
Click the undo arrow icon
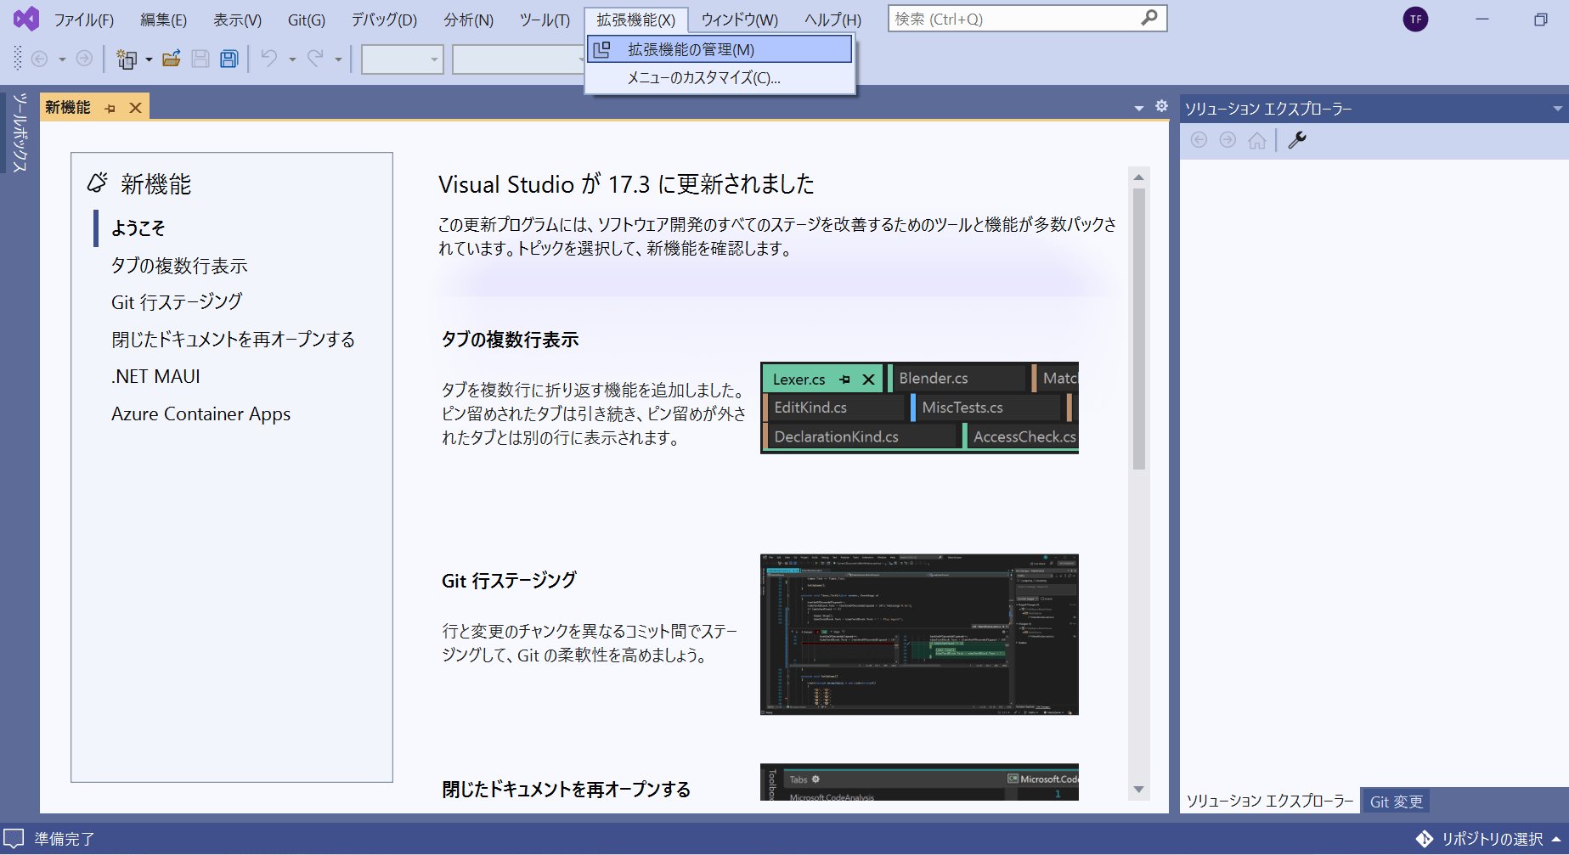coord(269,59)
